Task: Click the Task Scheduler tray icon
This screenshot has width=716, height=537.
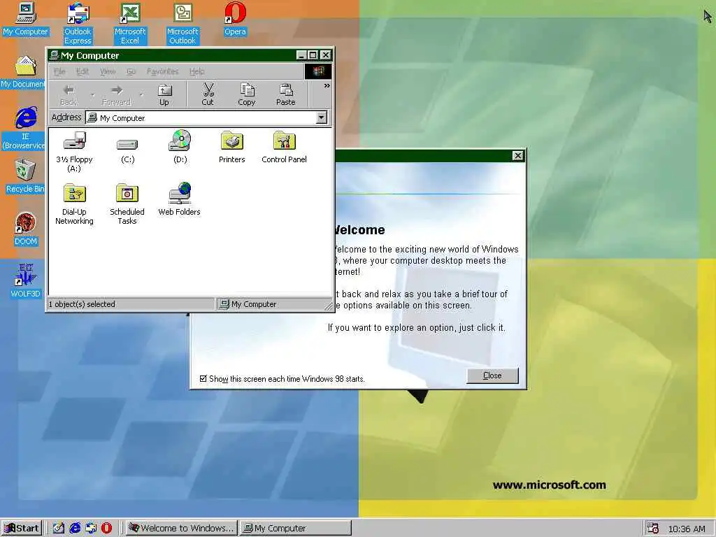Action: tap(653, 529)
